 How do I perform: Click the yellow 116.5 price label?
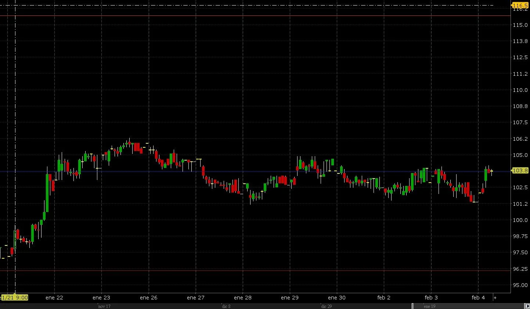[520, 5]
